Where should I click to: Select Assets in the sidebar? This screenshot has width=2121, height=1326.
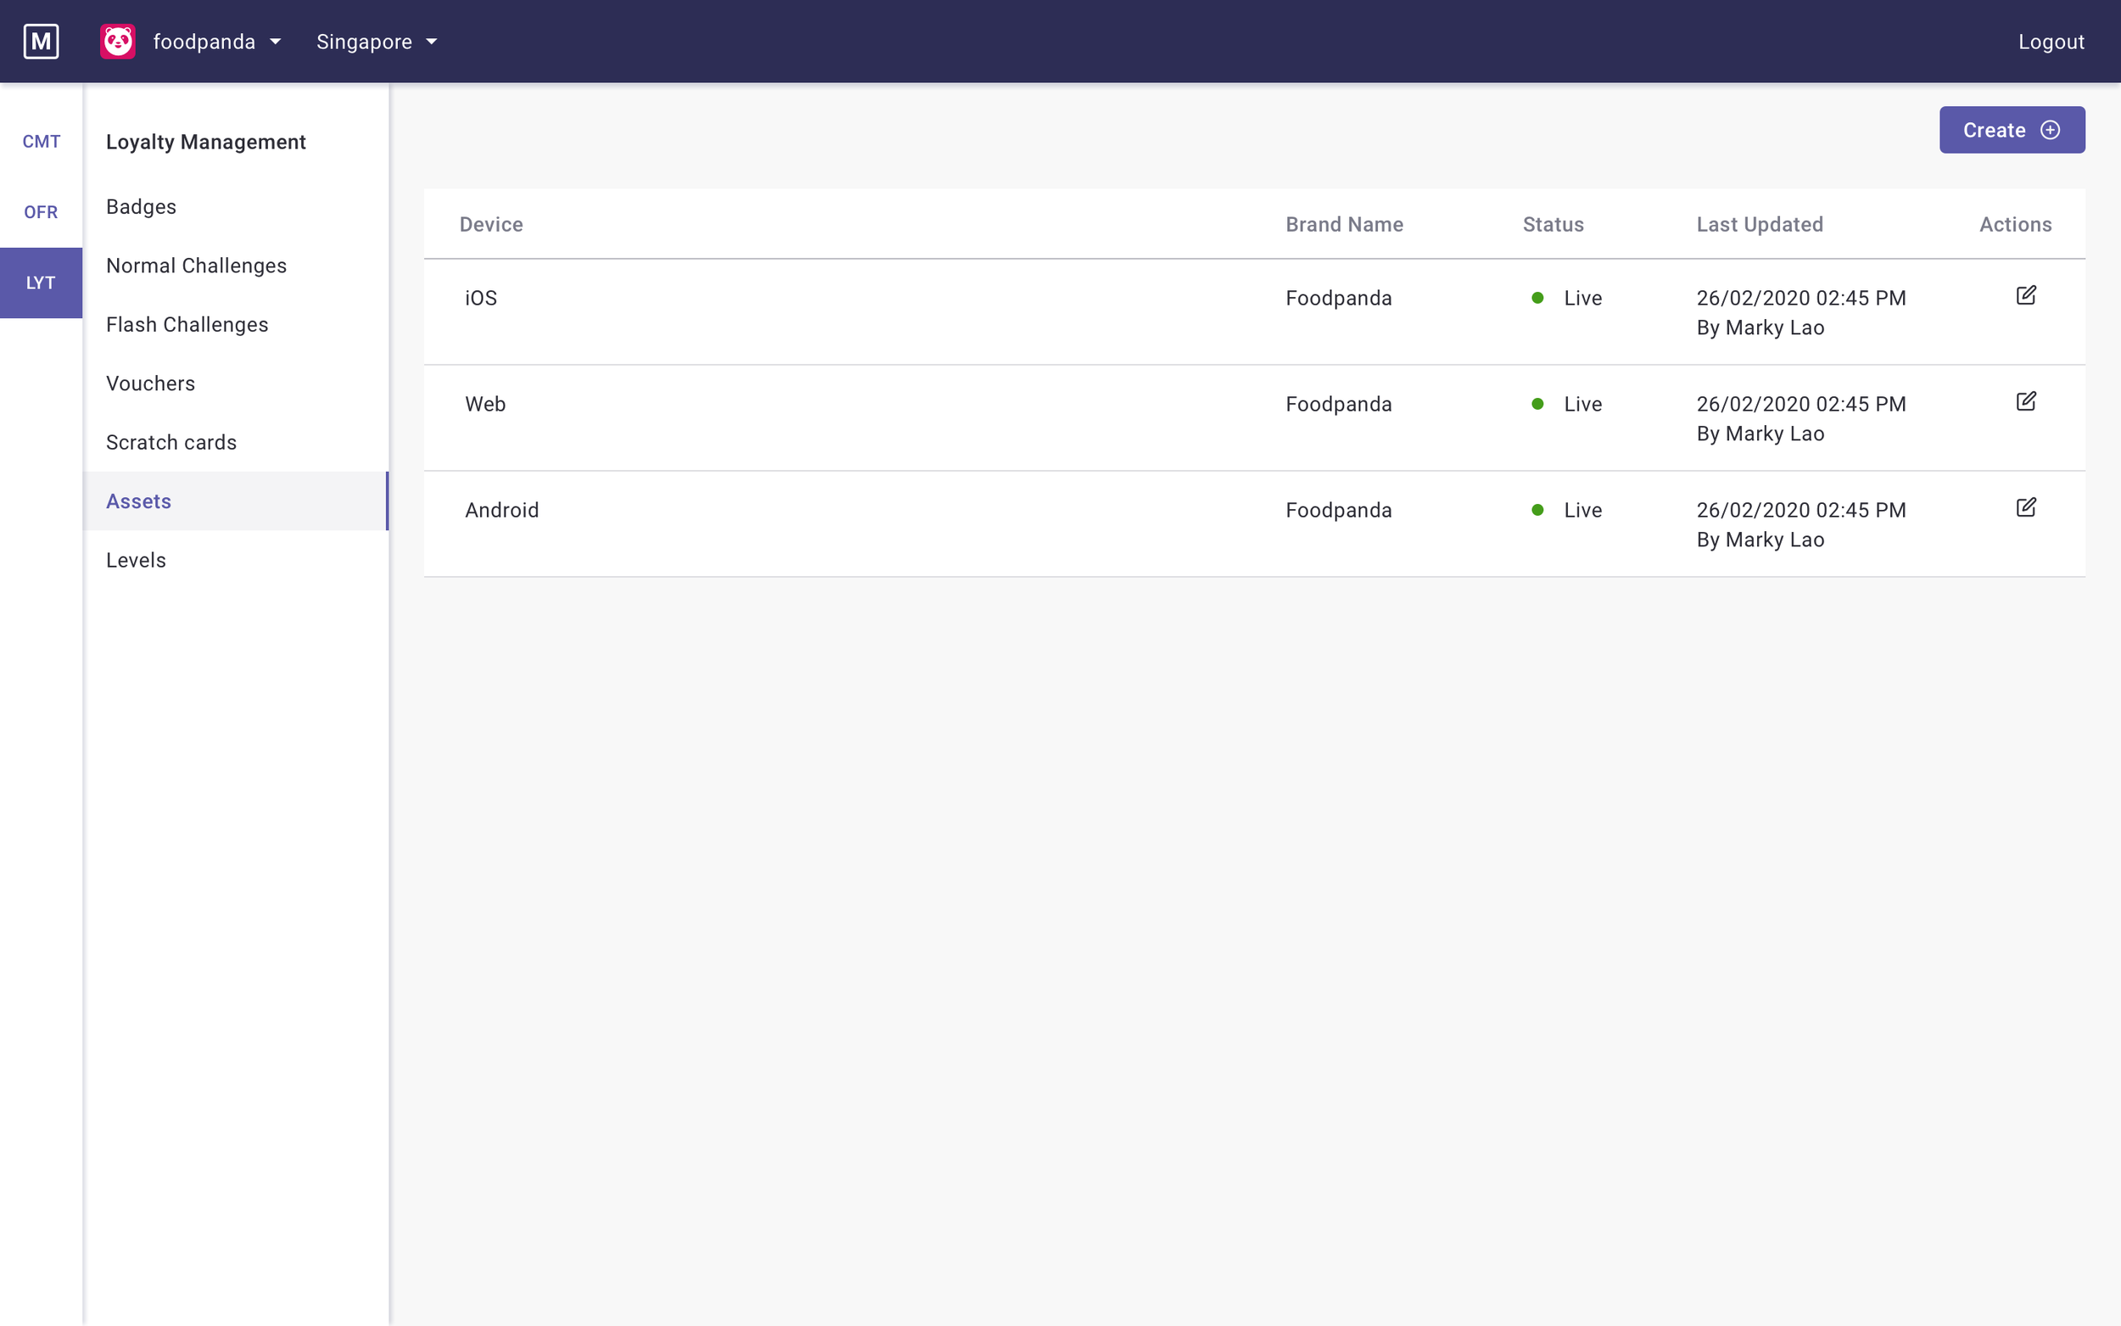(138, 501)
